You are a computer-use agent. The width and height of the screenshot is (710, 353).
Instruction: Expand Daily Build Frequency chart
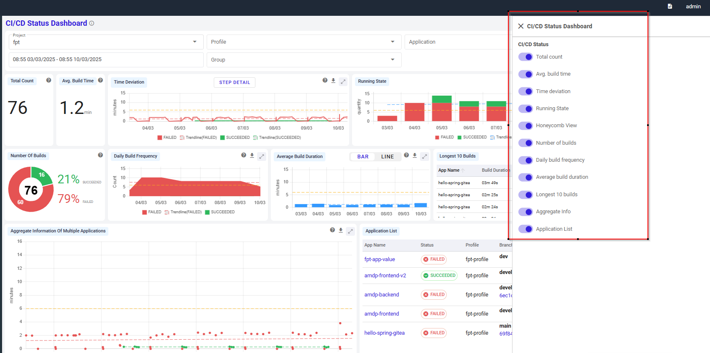point(262,156)
